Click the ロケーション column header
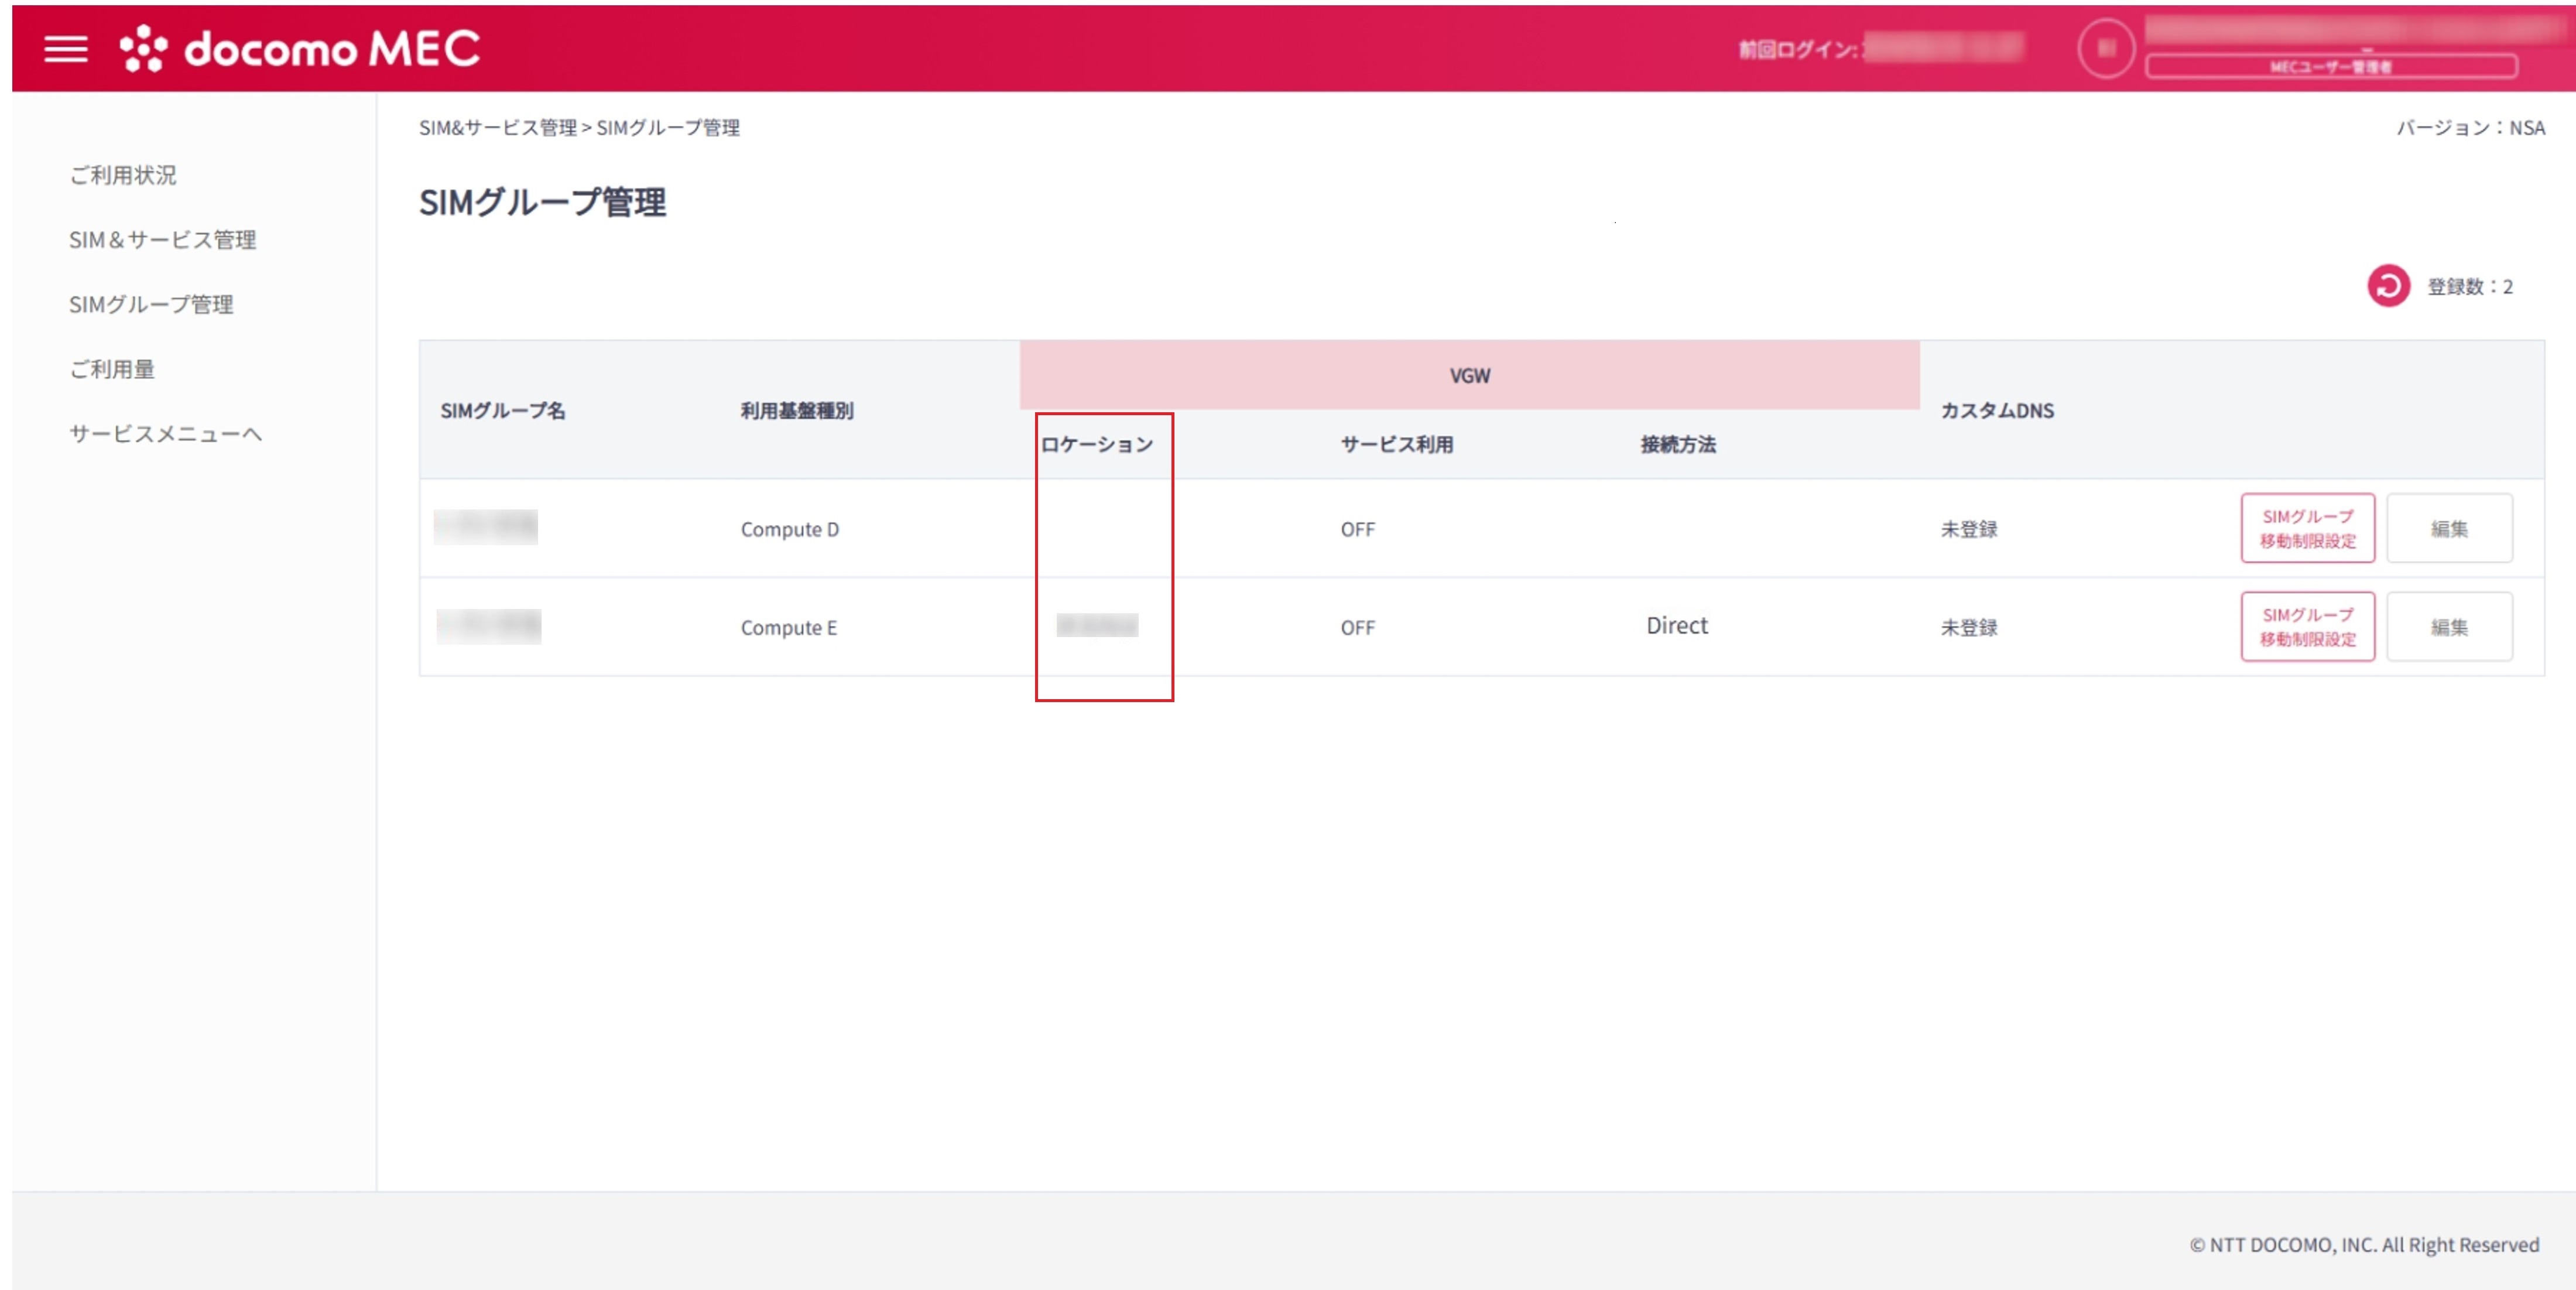The image size is (2576, 1290). (1097, 445)
